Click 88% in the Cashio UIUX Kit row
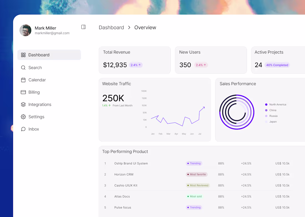This screenshot has width=305, height=217. pos(221,185)
